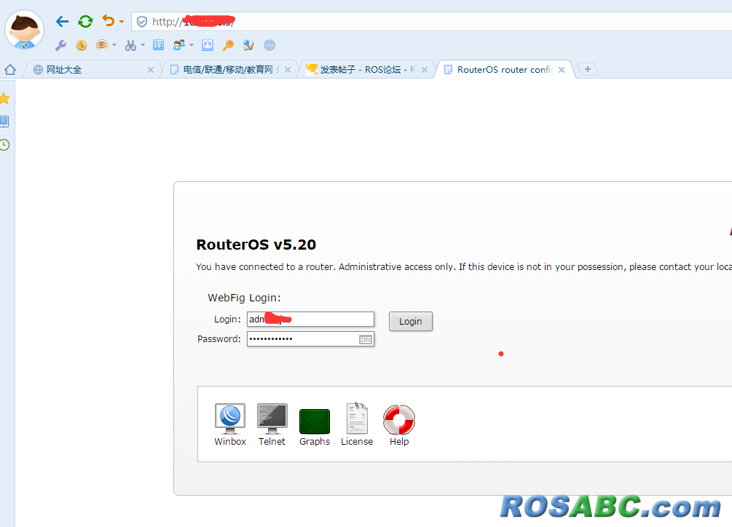Screen dimensions: 732x527
Task: Click the blue screen icon in left sidebar
Action: click(4, 122)
